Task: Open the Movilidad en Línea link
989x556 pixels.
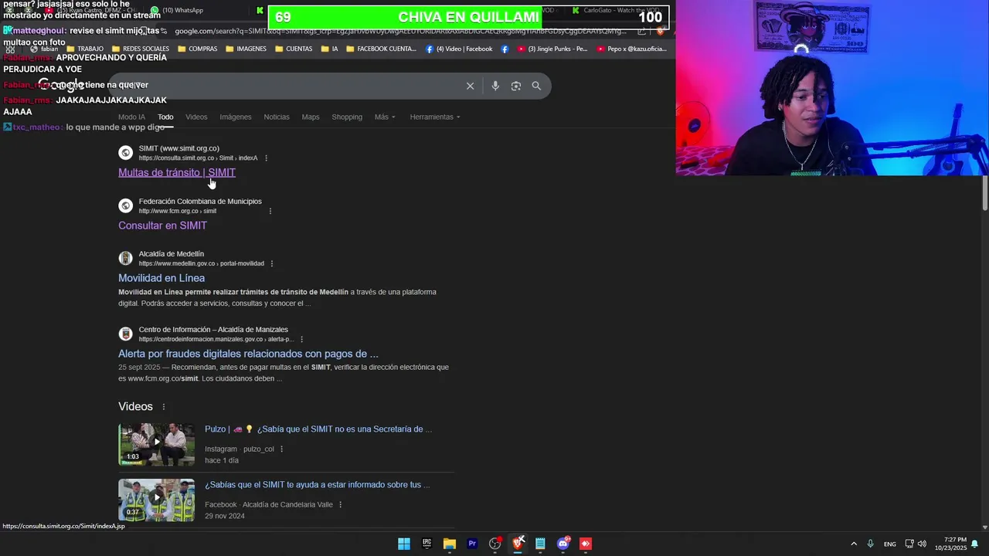Action: [x=161, y=278]
